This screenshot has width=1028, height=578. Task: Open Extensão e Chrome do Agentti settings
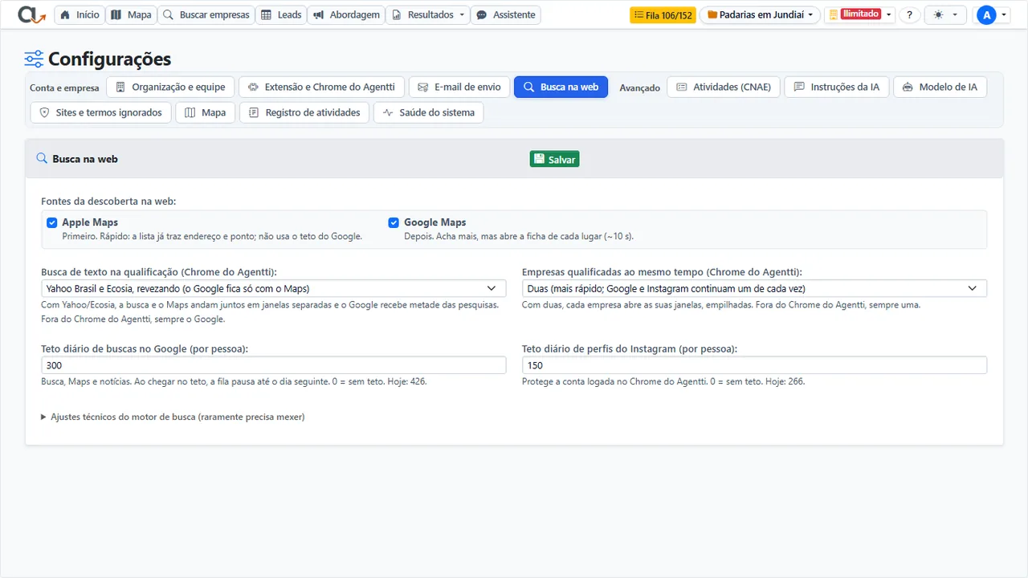point(321,87)
